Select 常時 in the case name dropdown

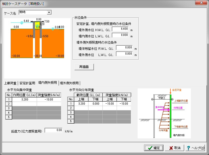click(31, 12)
